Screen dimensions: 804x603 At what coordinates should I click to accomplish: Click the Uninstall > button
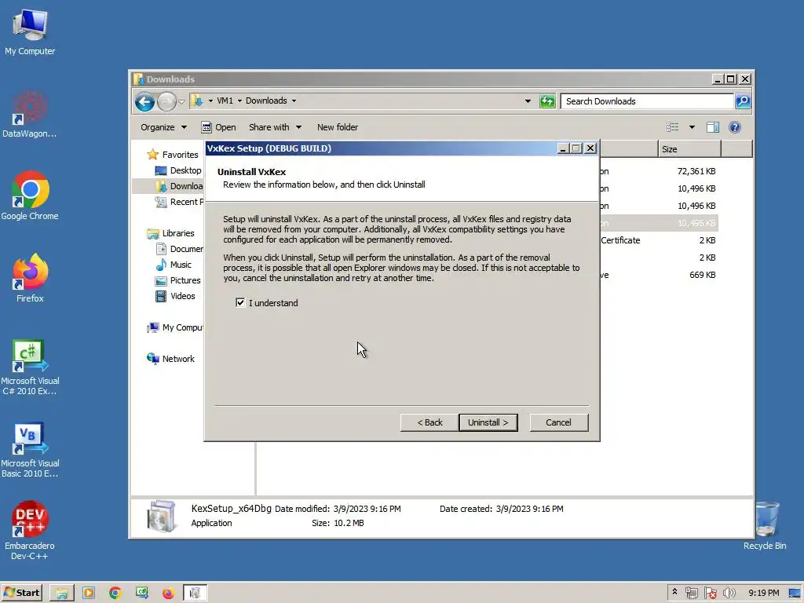[x=488, y=422]
